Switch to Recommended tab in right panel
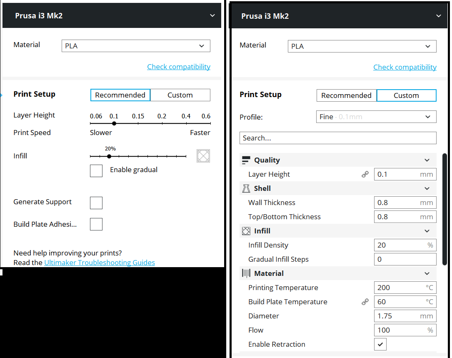 point(347,95)
